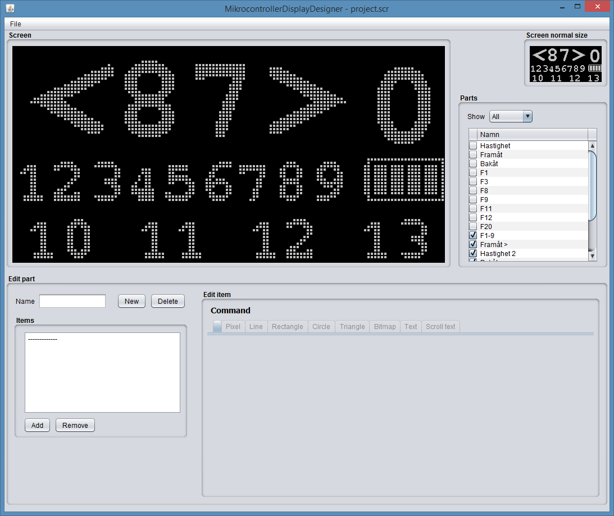The width and height of the screenshot is (614, 516).
Task: Check the F9 part checkbox
Action: click(473, 200)
